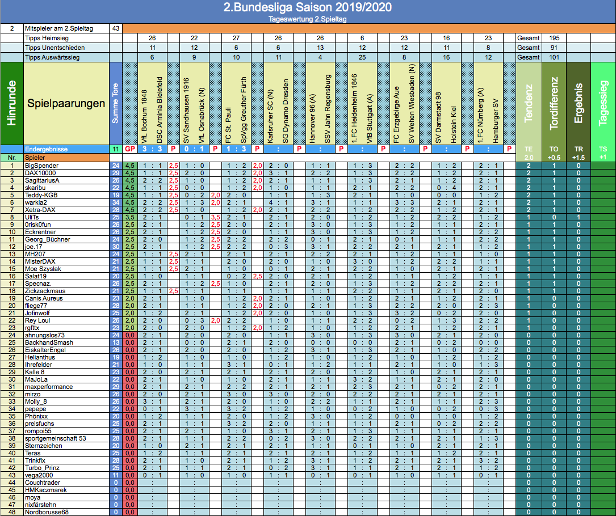616x516 pixels.
Task: Select player name "Canis Aureus"
Action: pyautogui.click(x=44, y=298)
